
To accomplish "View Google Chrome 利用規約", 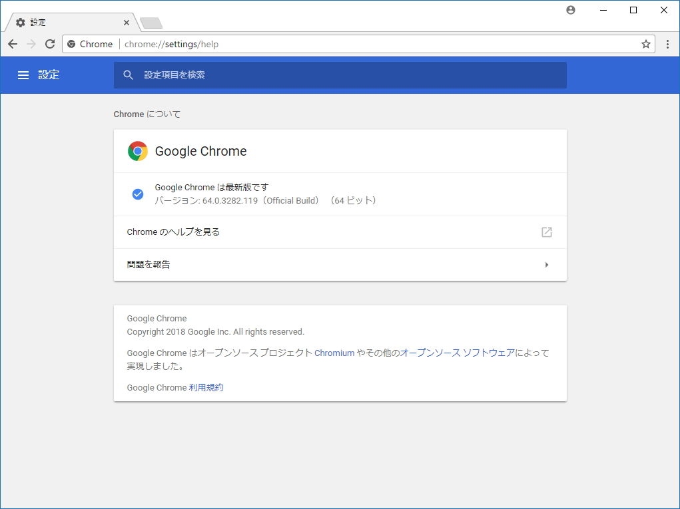I will pos(206,387).
